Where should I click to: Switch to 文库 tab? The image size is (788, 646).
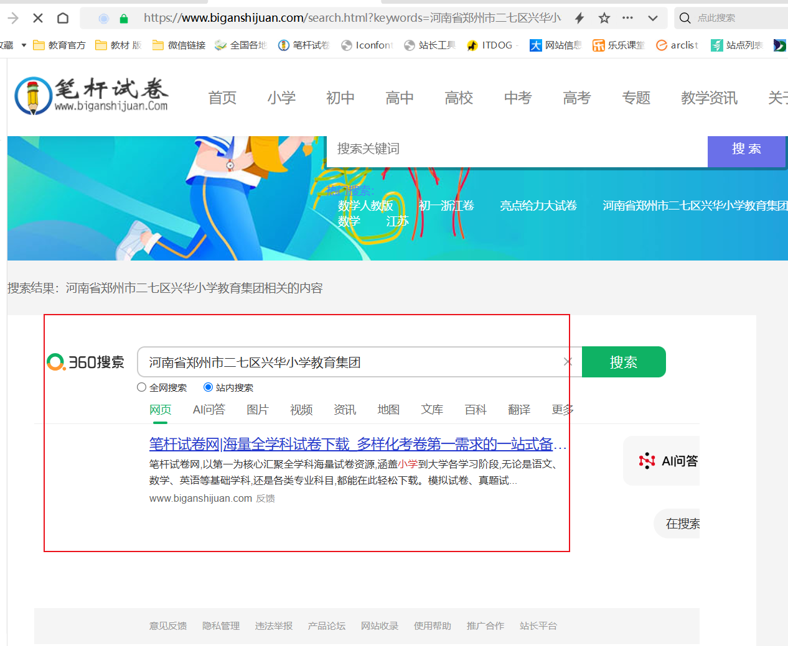click(432, 410)
